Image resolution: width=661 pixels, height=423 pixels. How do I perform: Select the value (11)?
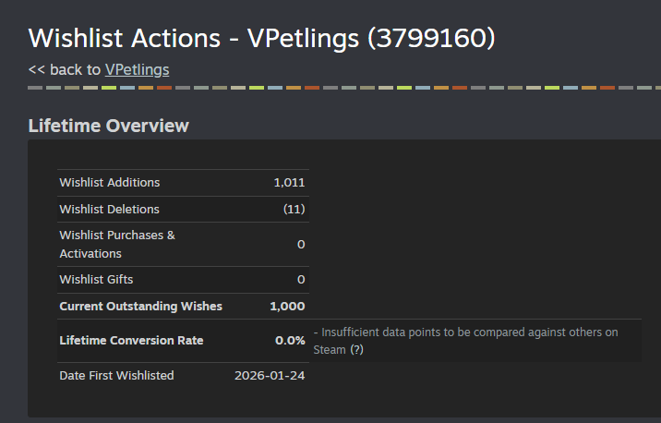pyautogui.click(x=294, y=209)
